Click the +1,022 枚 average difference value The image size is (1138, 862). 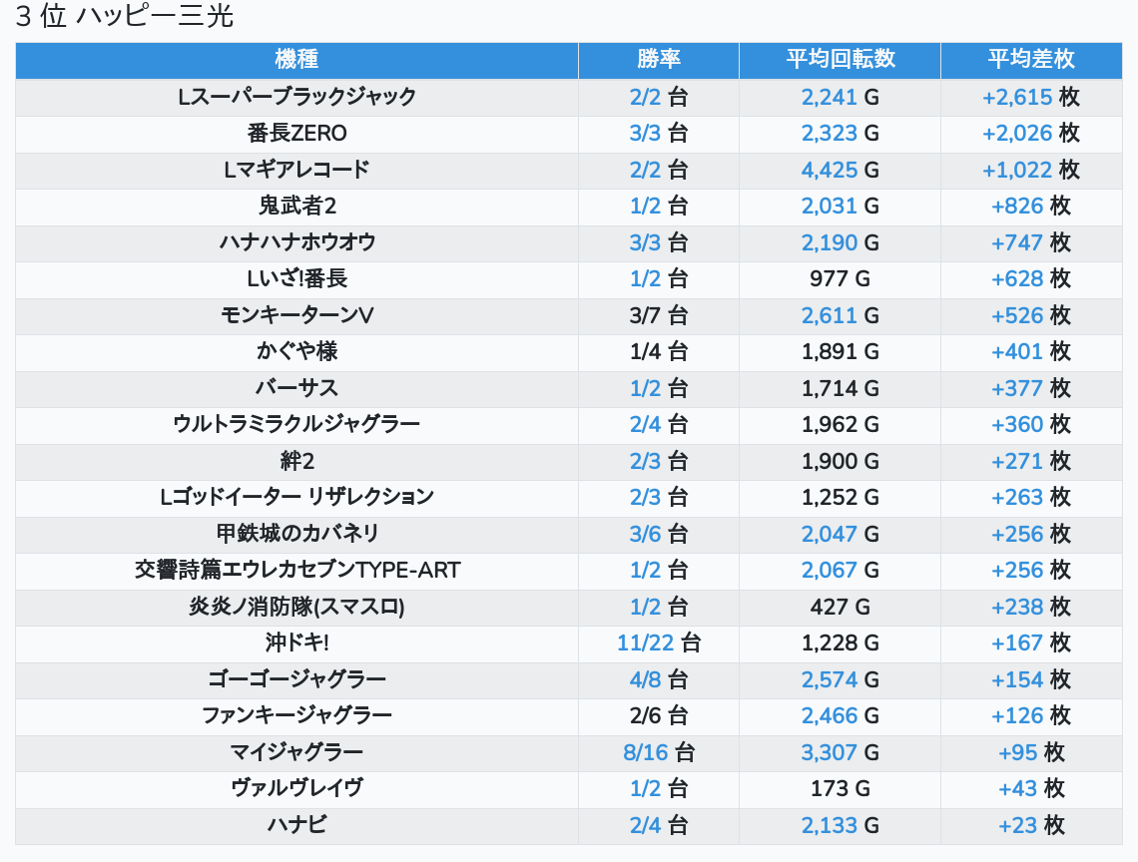[1030, 170]
